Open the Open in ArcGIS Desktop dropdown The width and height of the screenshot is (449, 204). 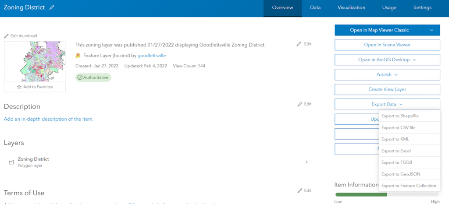(414, 60)
